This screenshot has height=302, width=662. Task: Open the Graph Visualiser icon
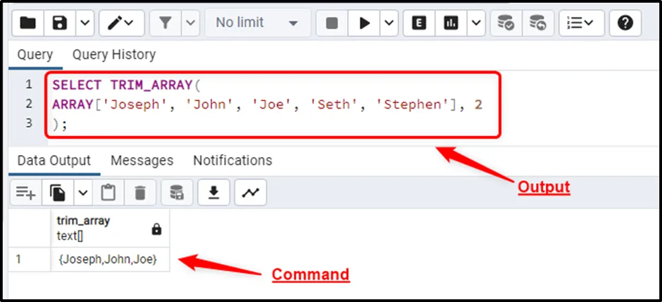point(251,193)
